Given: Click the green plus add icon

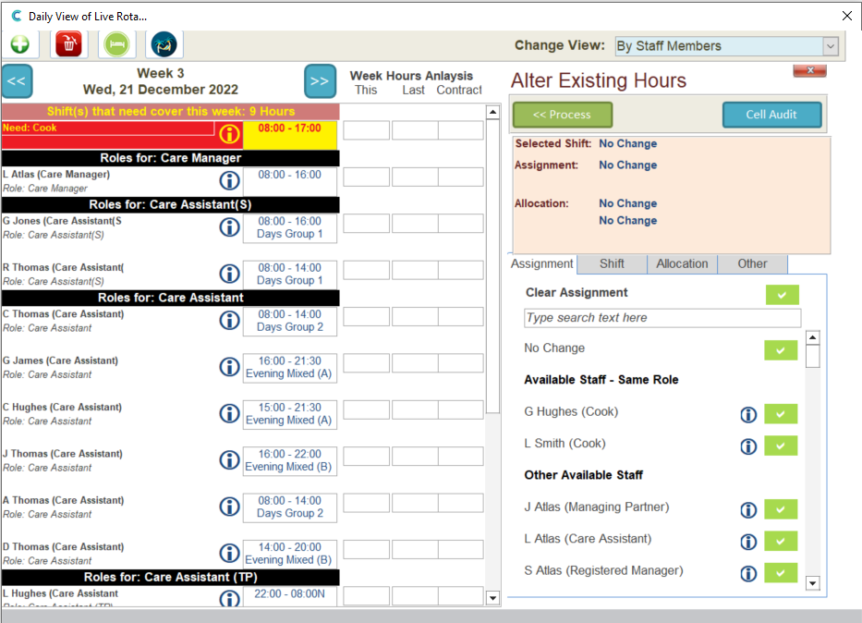Looking at the screenshot, I should [x=19, y=44].
